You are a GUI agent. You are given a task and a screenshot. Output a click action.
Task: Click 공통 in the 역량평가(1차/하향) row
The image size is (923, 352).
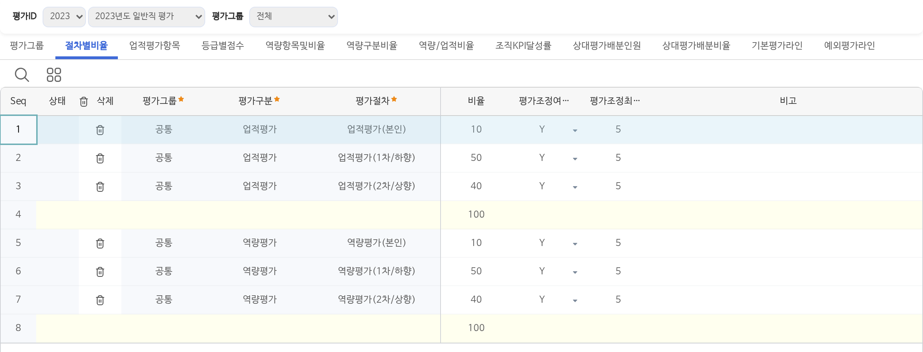pos(164,271)
